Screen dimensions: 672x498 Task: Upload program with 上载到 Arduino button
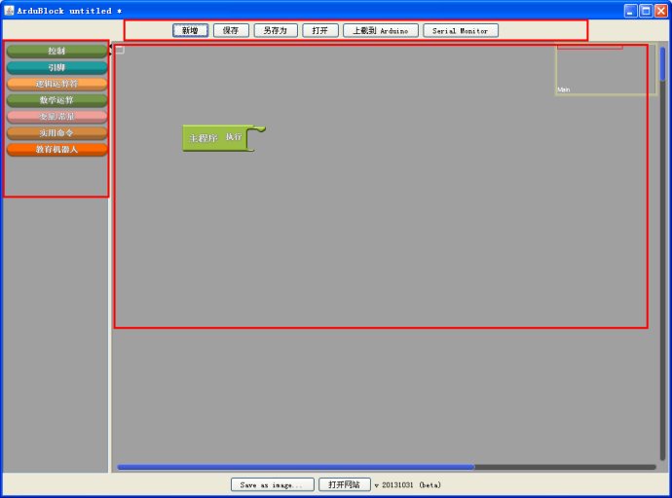381,30
